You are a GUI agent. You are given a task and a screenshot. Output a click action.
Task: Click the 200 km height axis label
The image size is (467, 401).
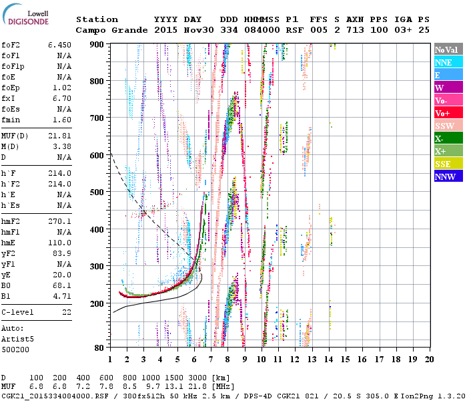pyautogui.click(x=97, y=303)
